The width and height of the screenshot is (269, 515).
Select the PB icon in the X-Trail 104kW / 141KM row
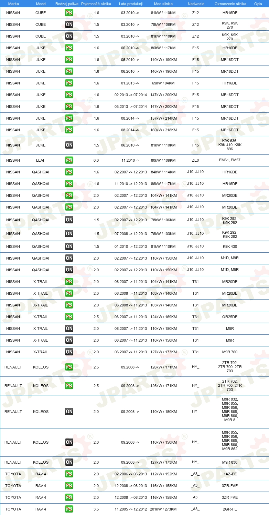[69, 282]
